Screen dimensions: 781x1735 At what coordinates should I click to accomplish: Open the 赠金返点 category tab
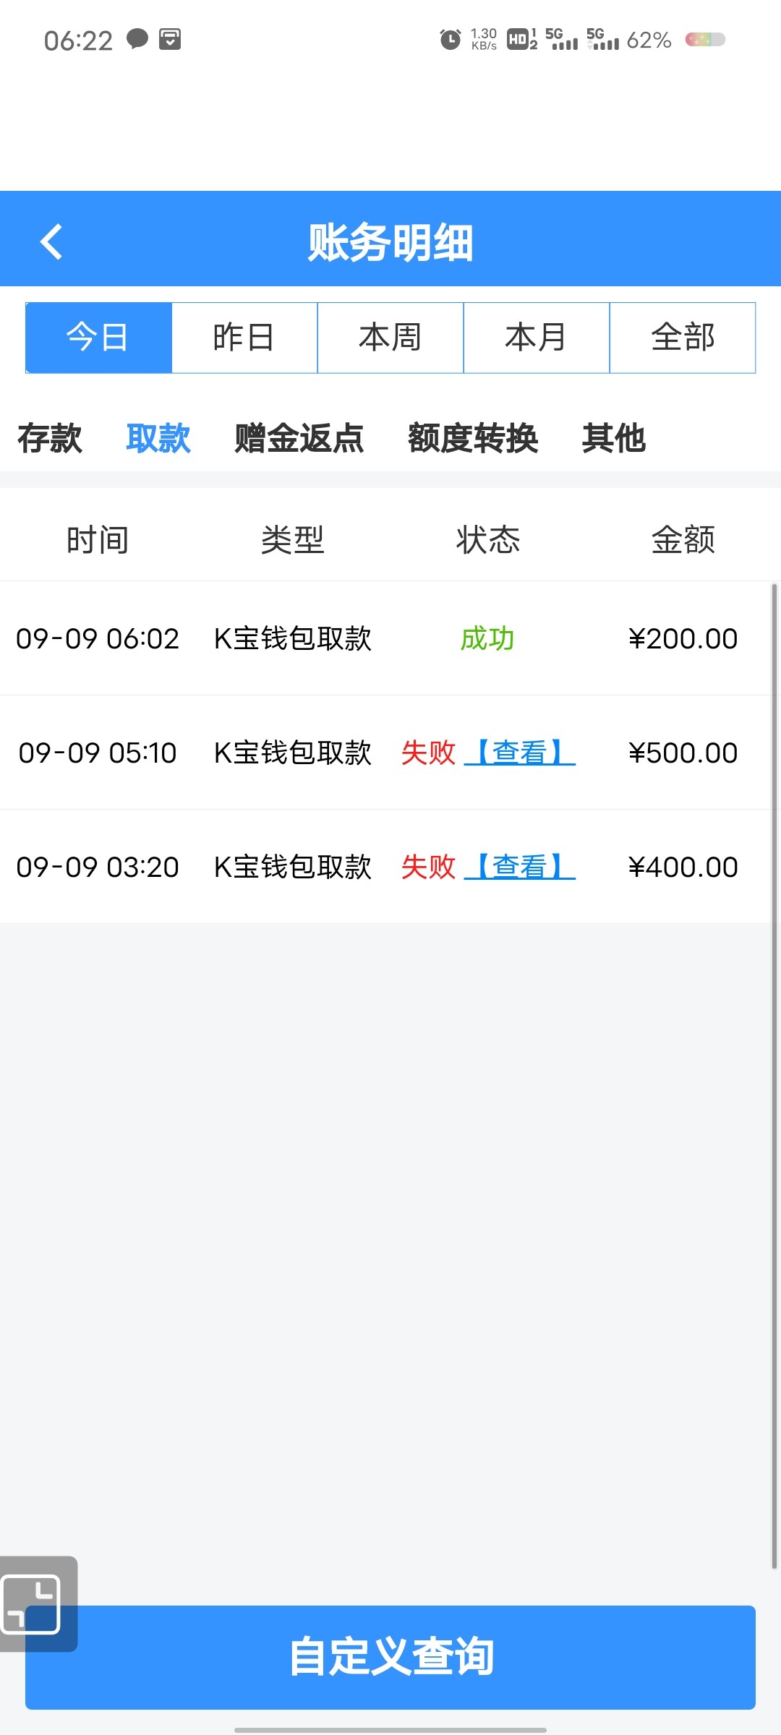(x=299, y=438)
